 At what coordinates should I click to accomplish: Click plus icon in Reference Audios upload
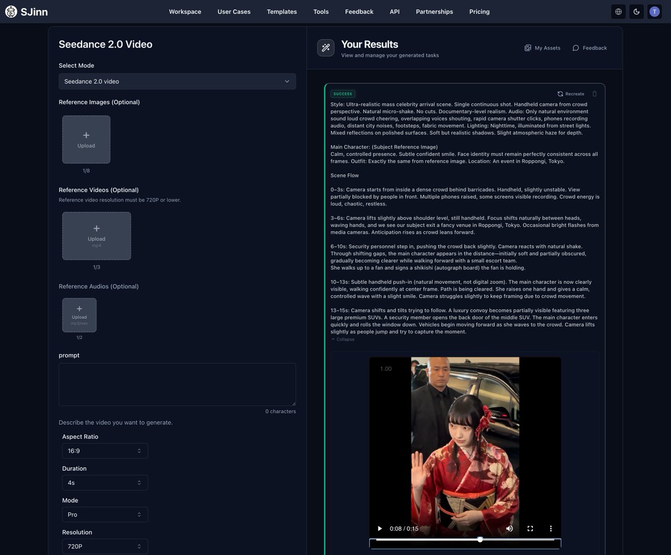79,309
